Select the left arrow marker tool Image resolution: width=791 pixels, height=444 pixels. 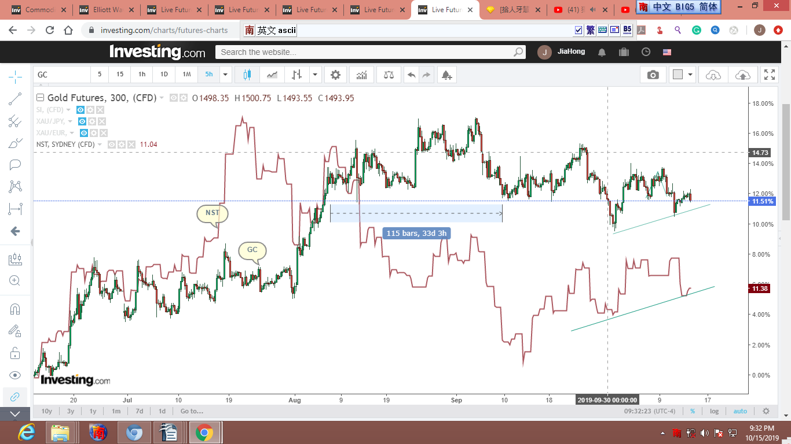tap(15, 231)
